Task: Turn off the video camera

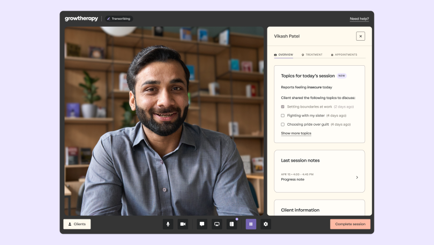Action: [x=183, y=224]
